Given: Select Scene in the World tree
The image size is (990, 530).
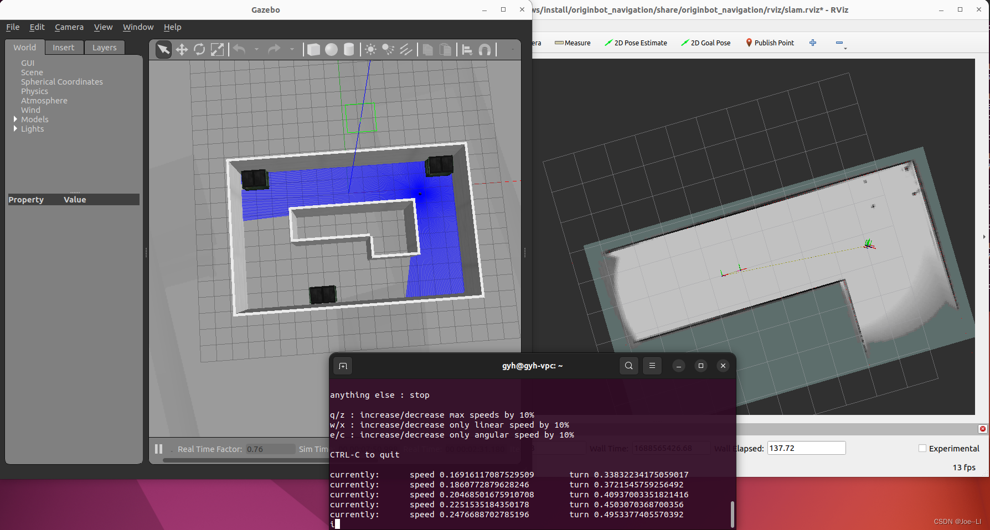Looking at the screenshot, I should point(32,72).
